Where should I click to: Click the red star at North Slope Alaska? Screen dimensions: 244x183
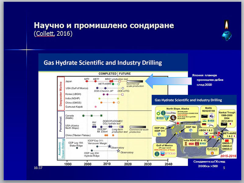tap(178, 123)
